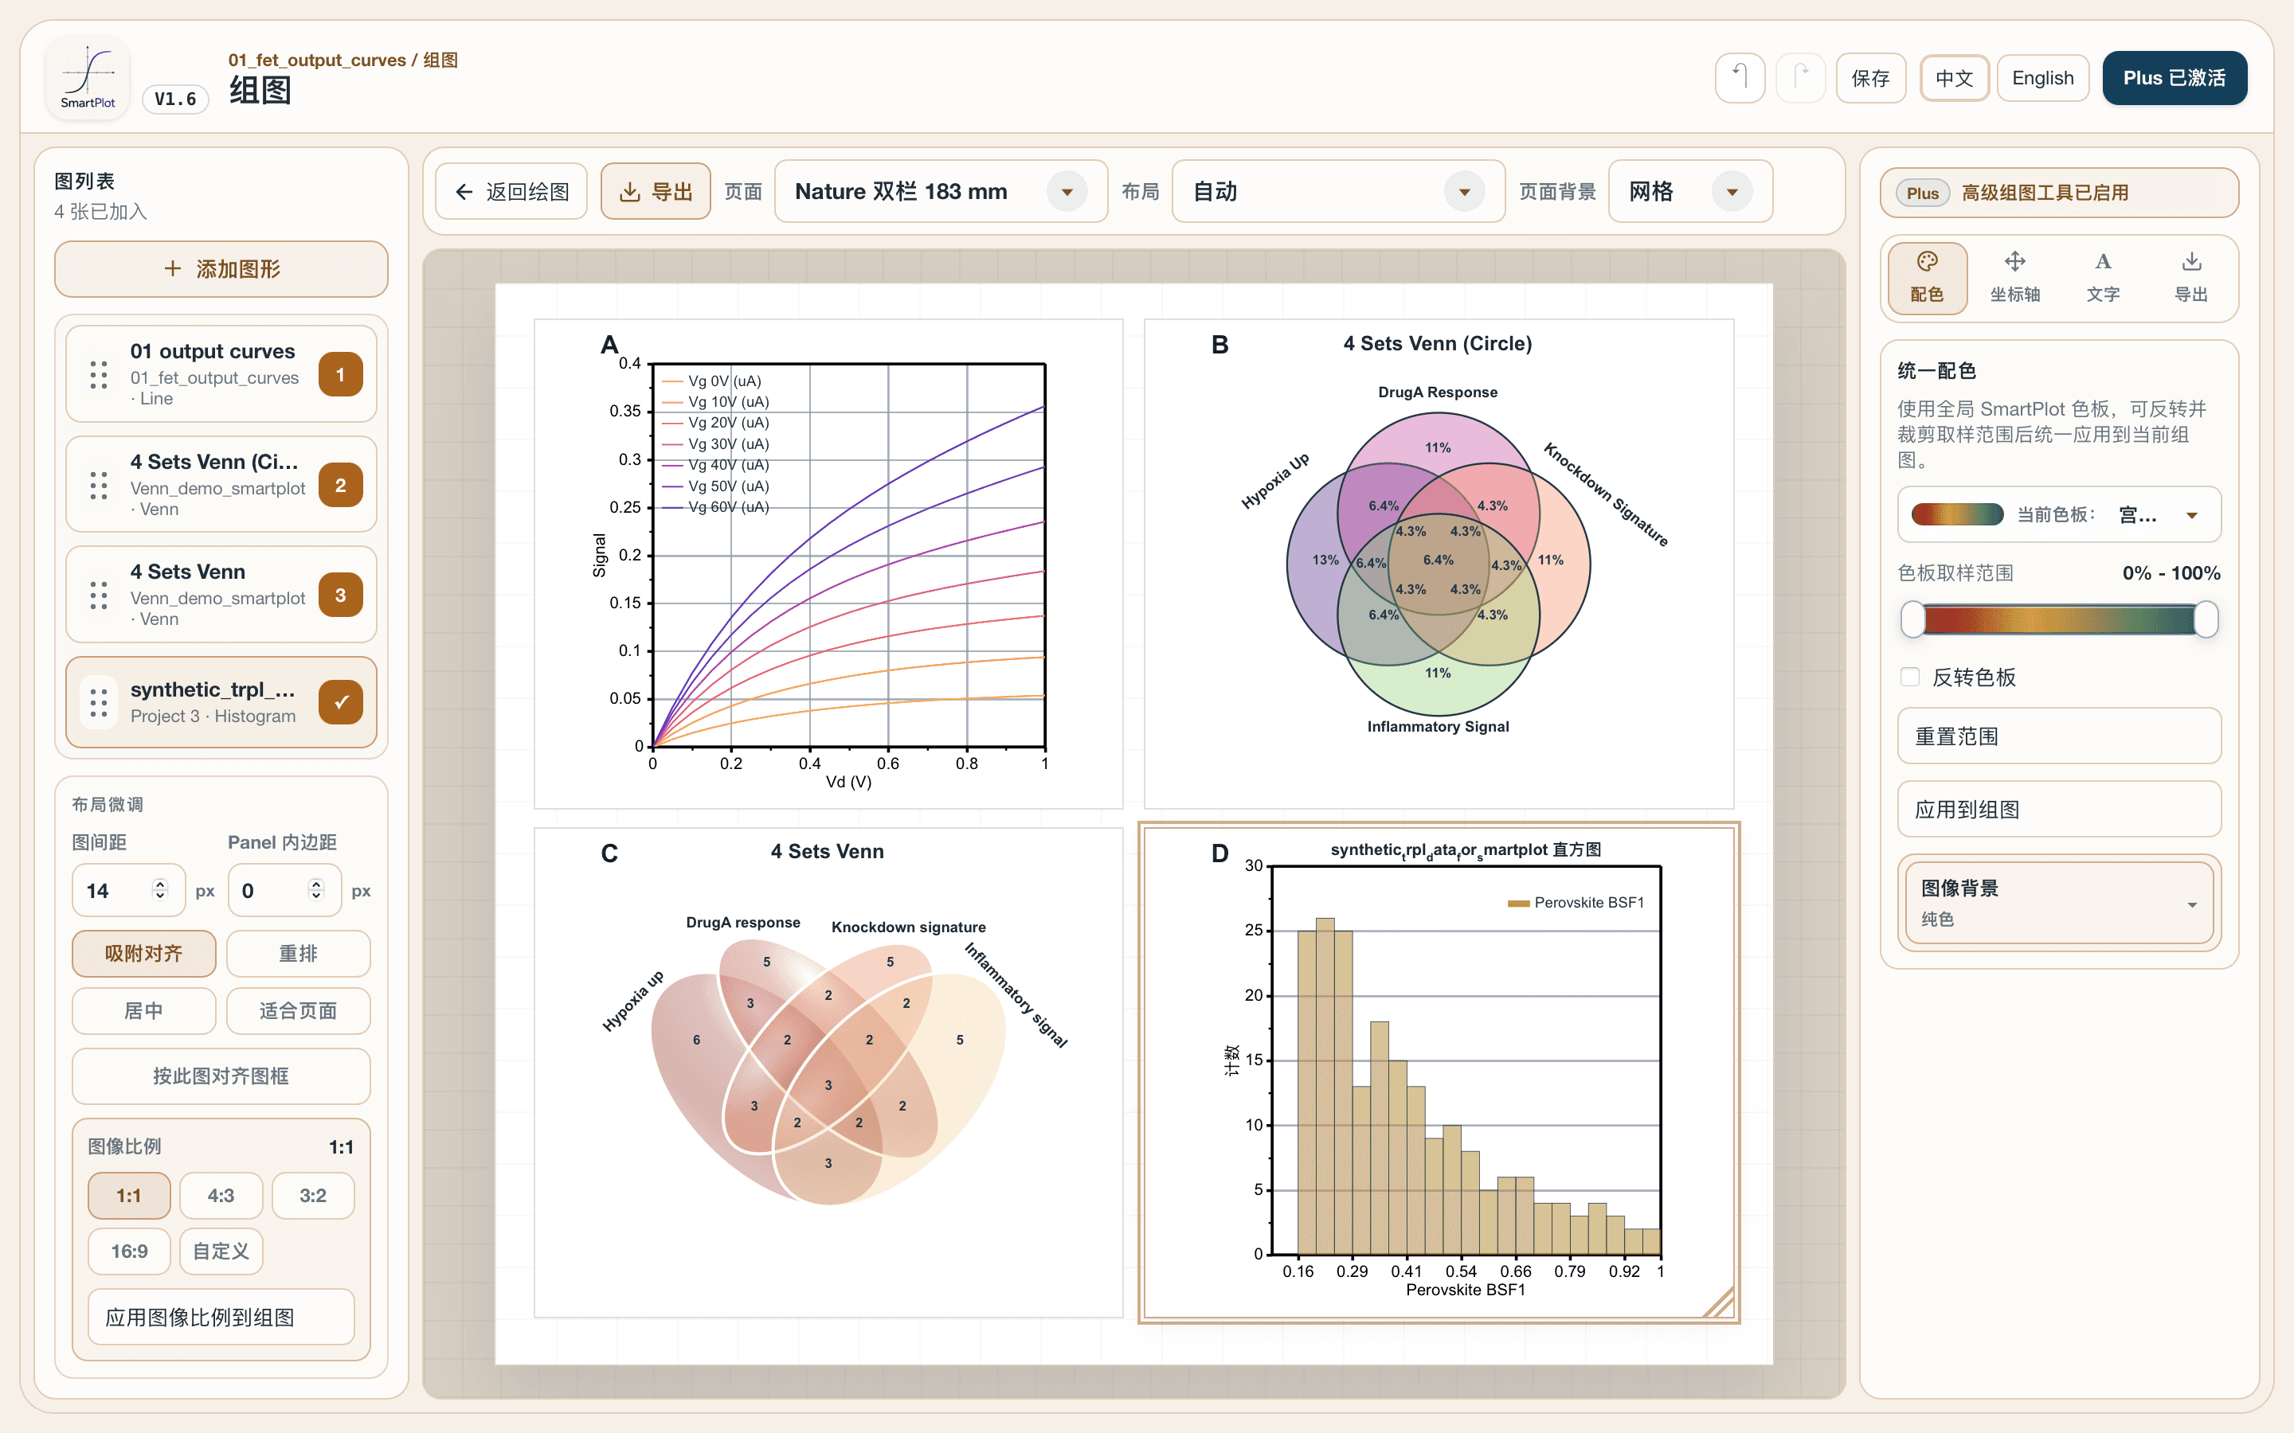Screen dimensions: 2294x1433
Task: Expand the 图像背景 纯色 dropdown
Action: pyautogui.click(x=2059, y=902)
